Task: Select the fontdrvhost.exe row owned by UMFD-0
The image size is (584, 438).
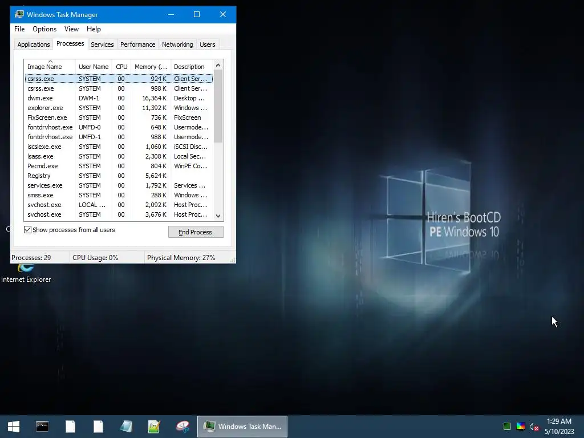Action: click(x=119, y=127)
